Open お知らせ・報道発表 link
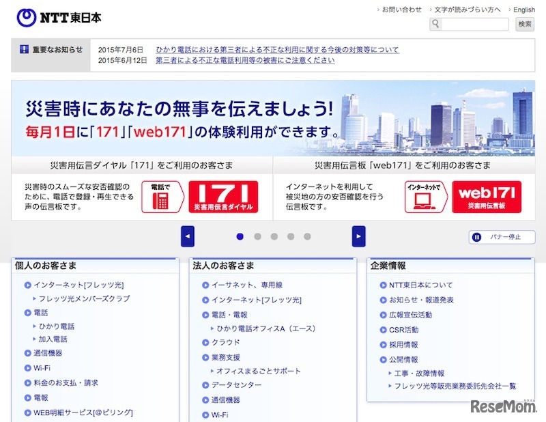The width and height of the screenshot is (546, 422). [x=421, y=300]
